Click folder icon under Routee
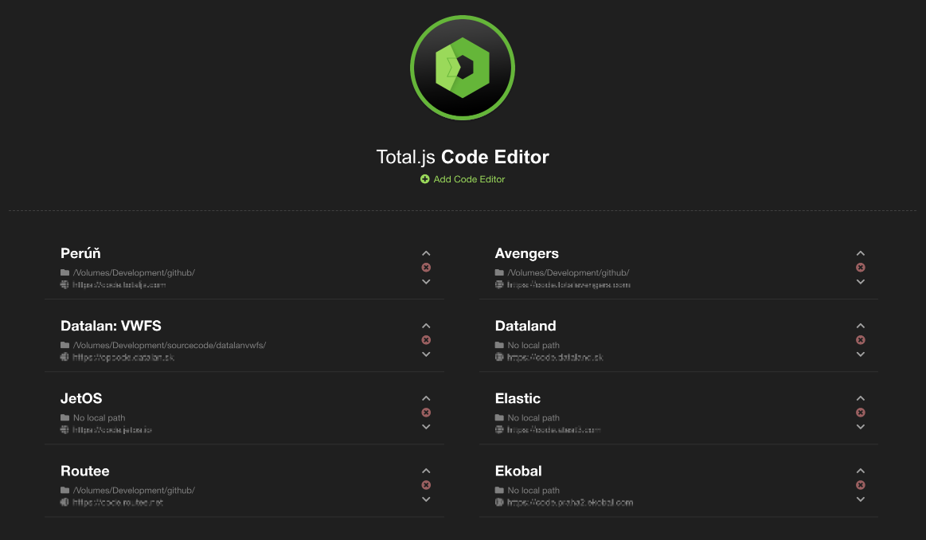The image size is (926, 540). [x=65, y=491]
